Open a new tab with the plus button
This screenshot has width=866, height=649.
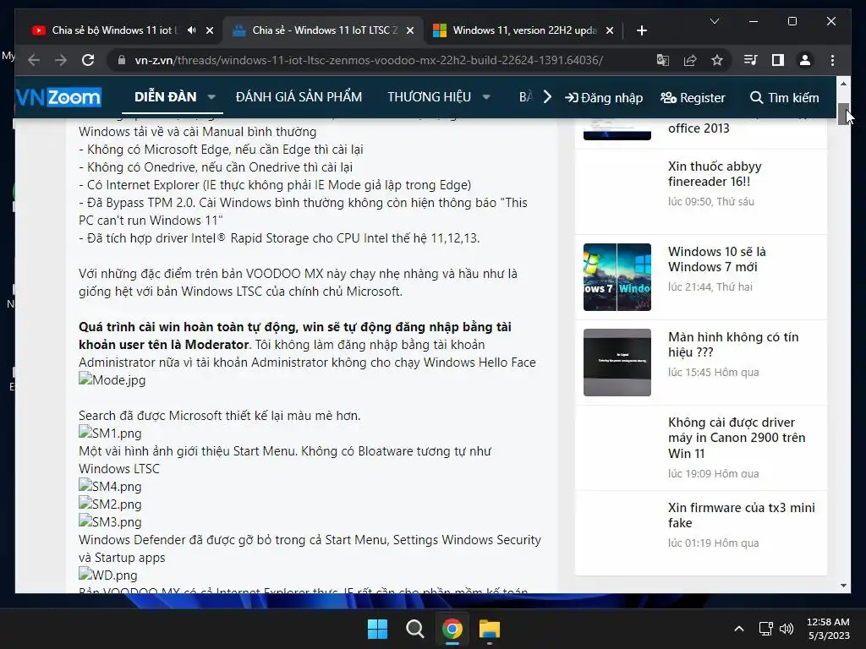[x=641, y=30]
